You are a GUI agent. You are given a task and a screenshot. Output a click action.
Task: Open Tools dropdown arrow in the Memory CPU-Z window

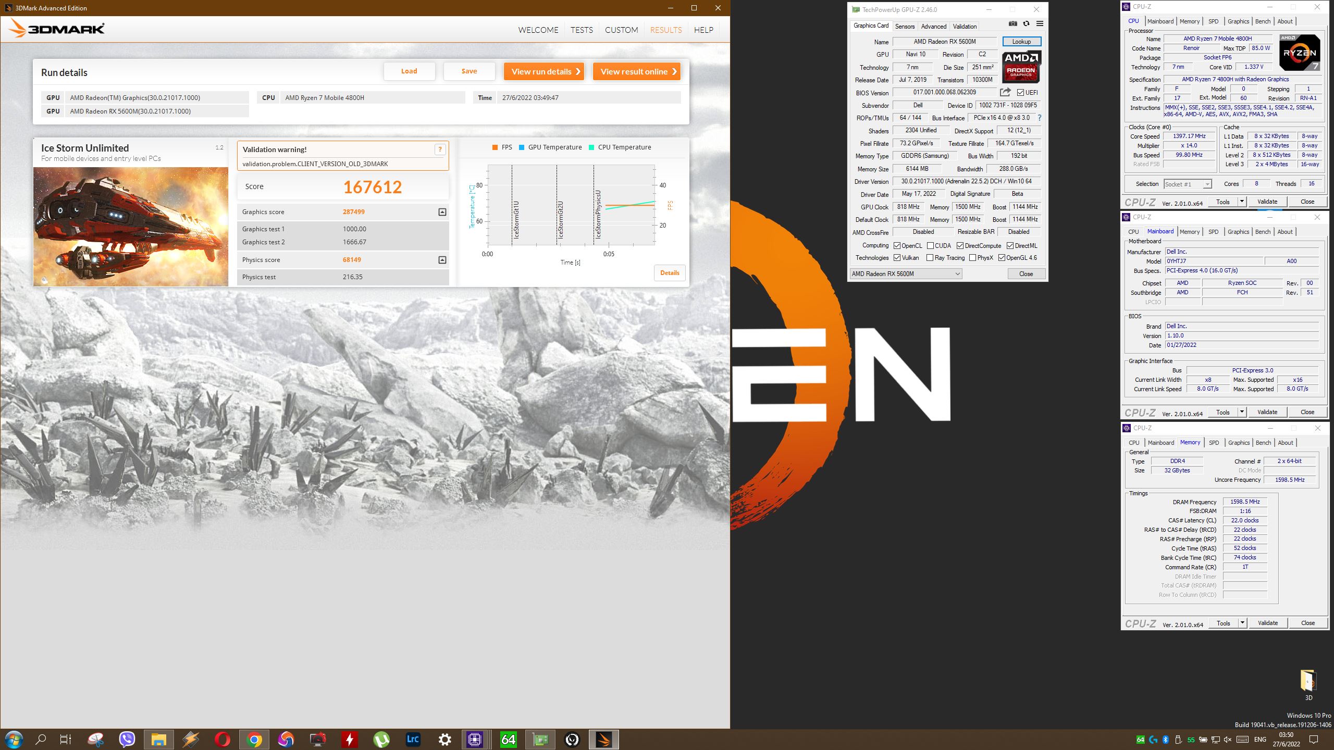click(1242, 623)
